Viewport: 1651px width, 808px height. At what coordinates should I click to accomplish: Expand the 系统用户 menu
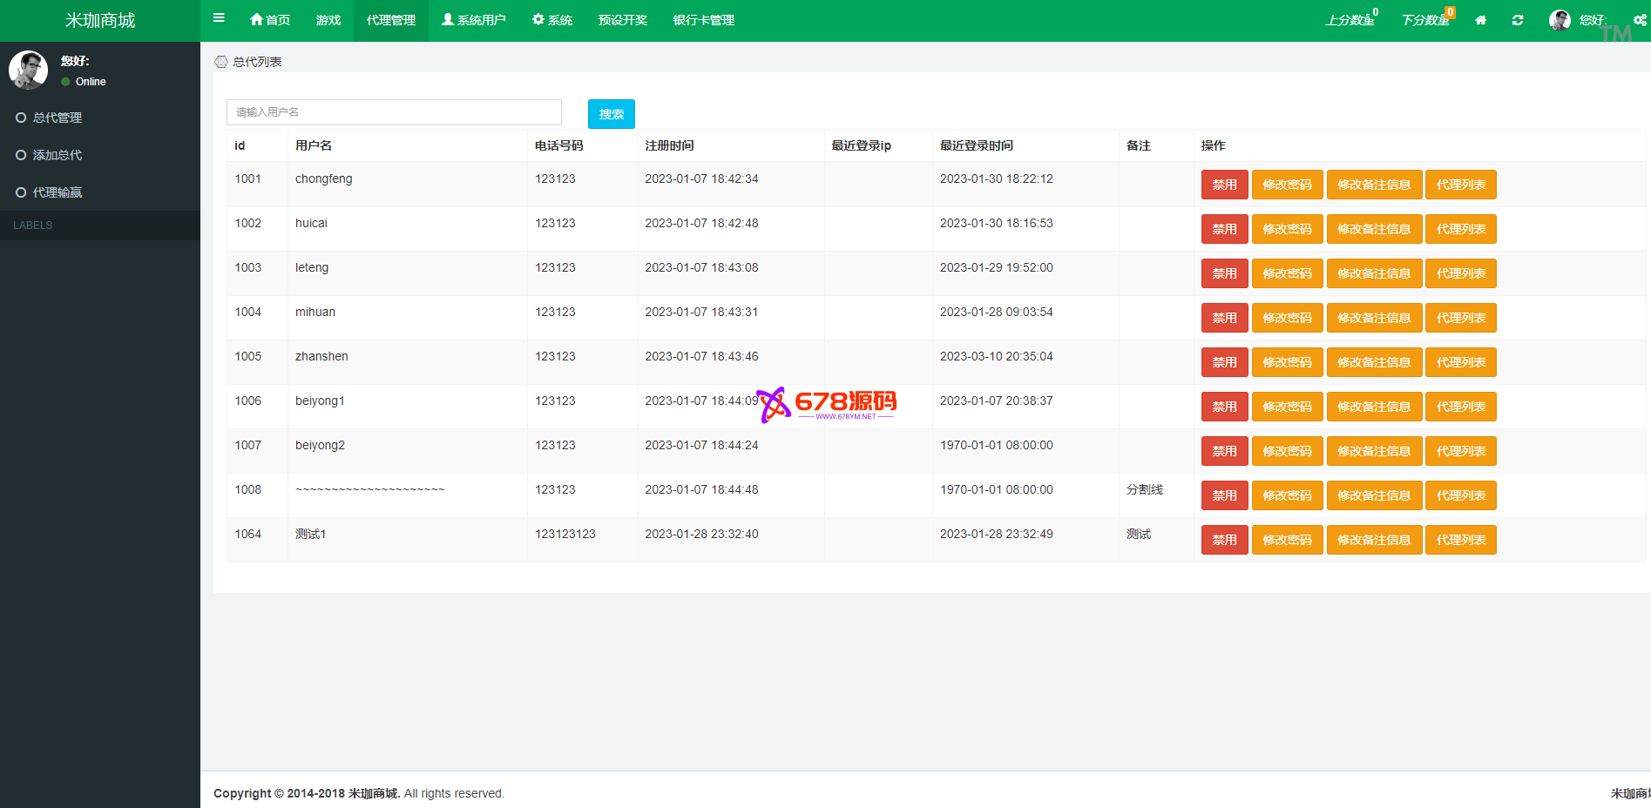pyautogui.click(x=474, y=20)
